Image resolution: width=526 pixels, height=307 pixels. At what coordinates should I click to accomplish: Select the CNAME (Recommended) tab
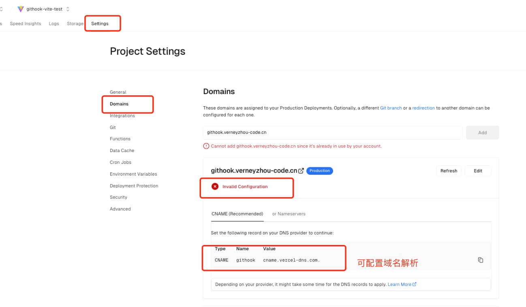click(237, 214)
